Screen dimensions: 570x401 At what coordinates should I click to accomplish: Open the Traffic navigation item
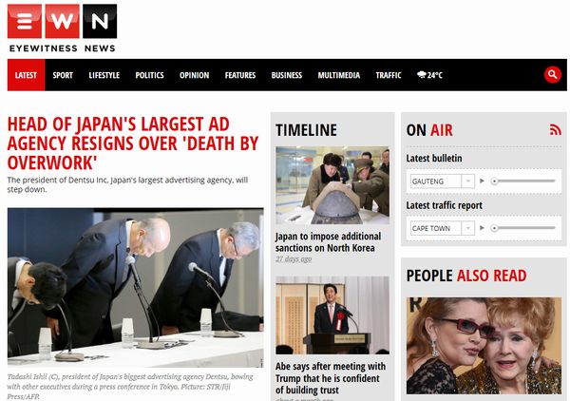(389, 75)
